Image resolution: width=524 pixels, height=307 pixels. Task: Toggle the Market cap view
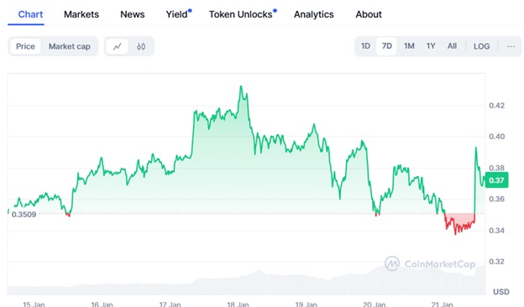pyautogui.click(x=70, y=46)
